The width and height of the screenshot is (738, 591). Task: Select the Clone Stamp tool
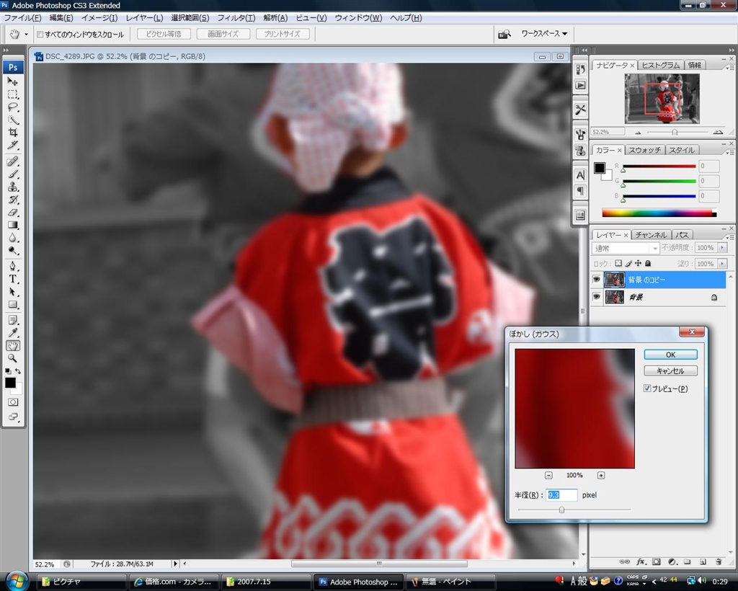(13, 187)
